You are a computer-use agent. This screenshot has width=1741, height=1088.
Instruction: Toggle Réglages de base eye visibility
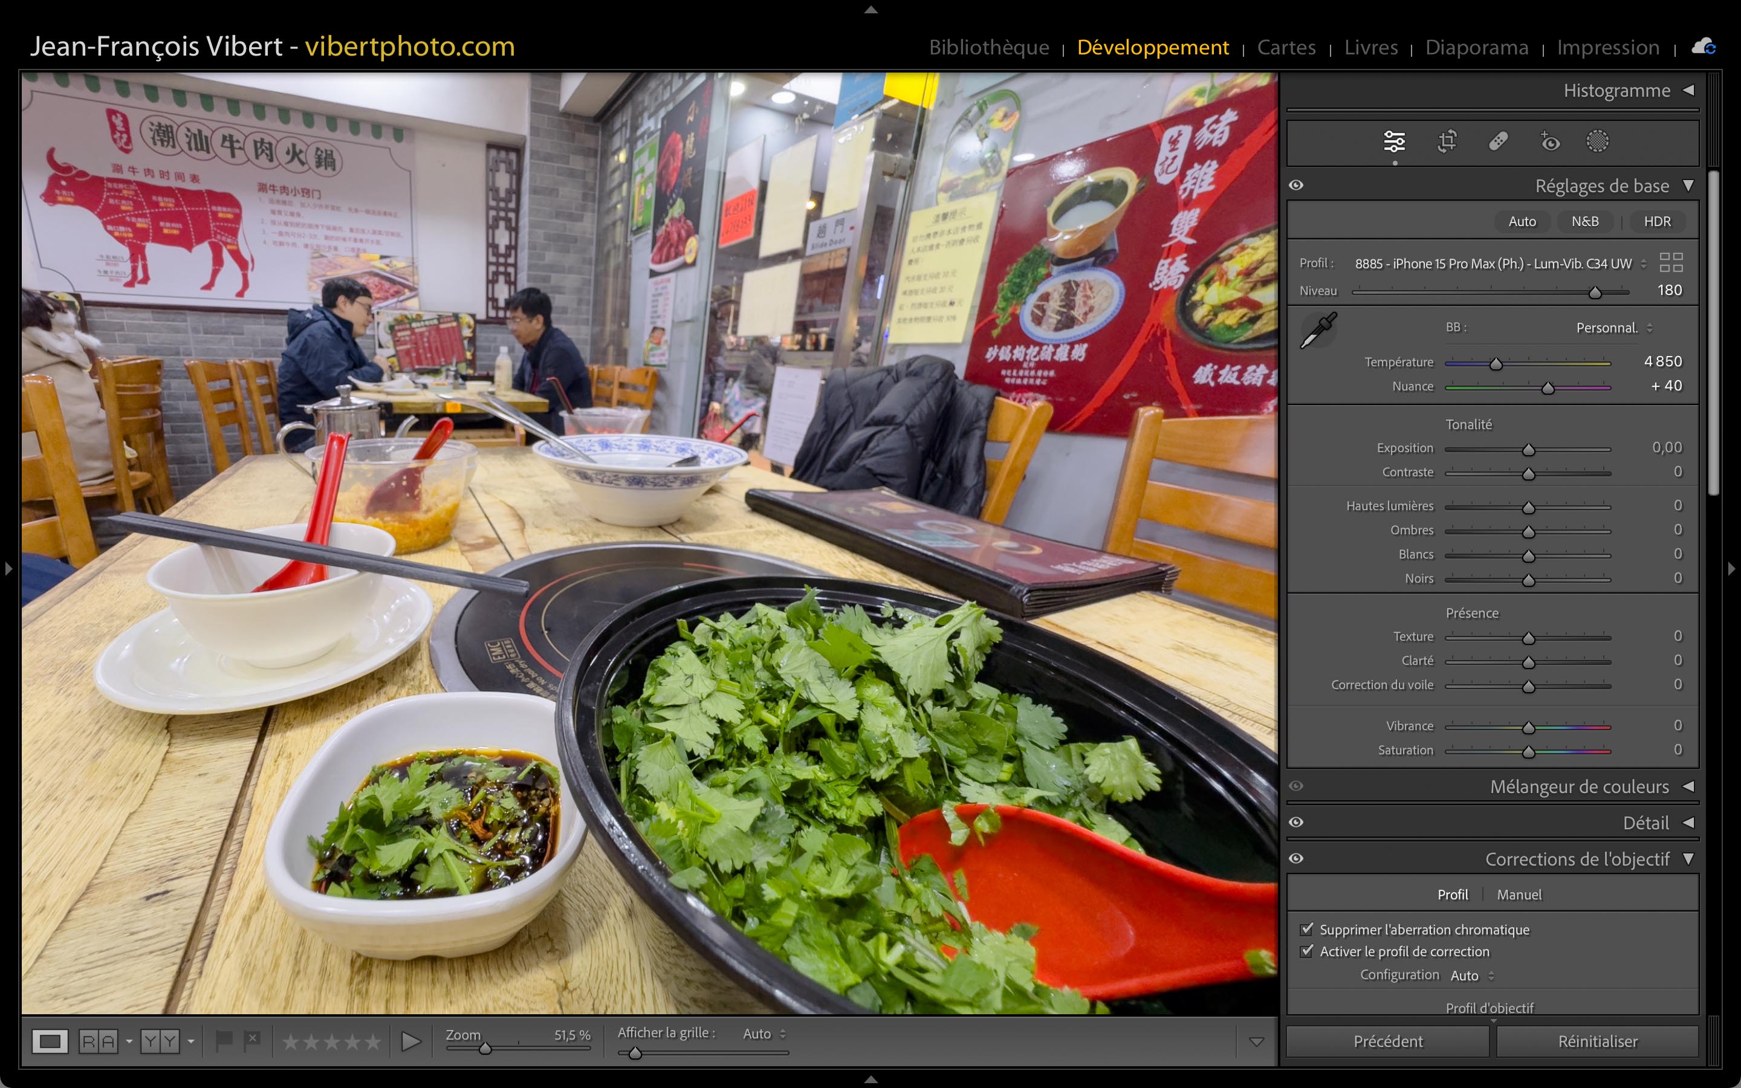pyautogui.click(x=1297, y=185)
